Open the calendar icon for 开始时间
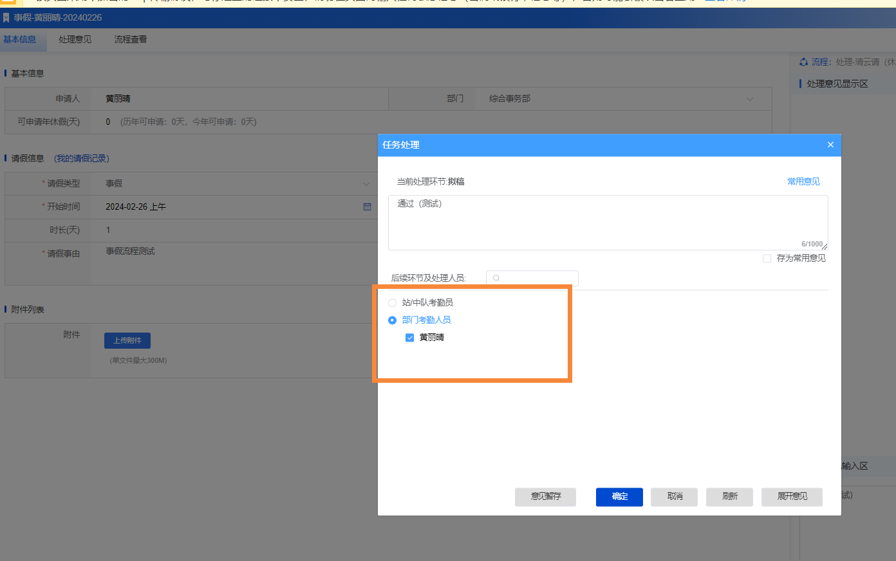The width and height of the screenshot is (896, 561). [367, 207]
